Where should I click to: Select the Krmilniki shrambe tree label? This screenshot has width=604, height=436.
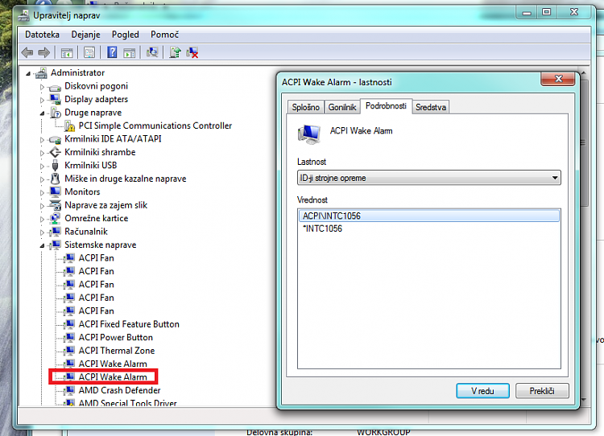click(100, 152)
